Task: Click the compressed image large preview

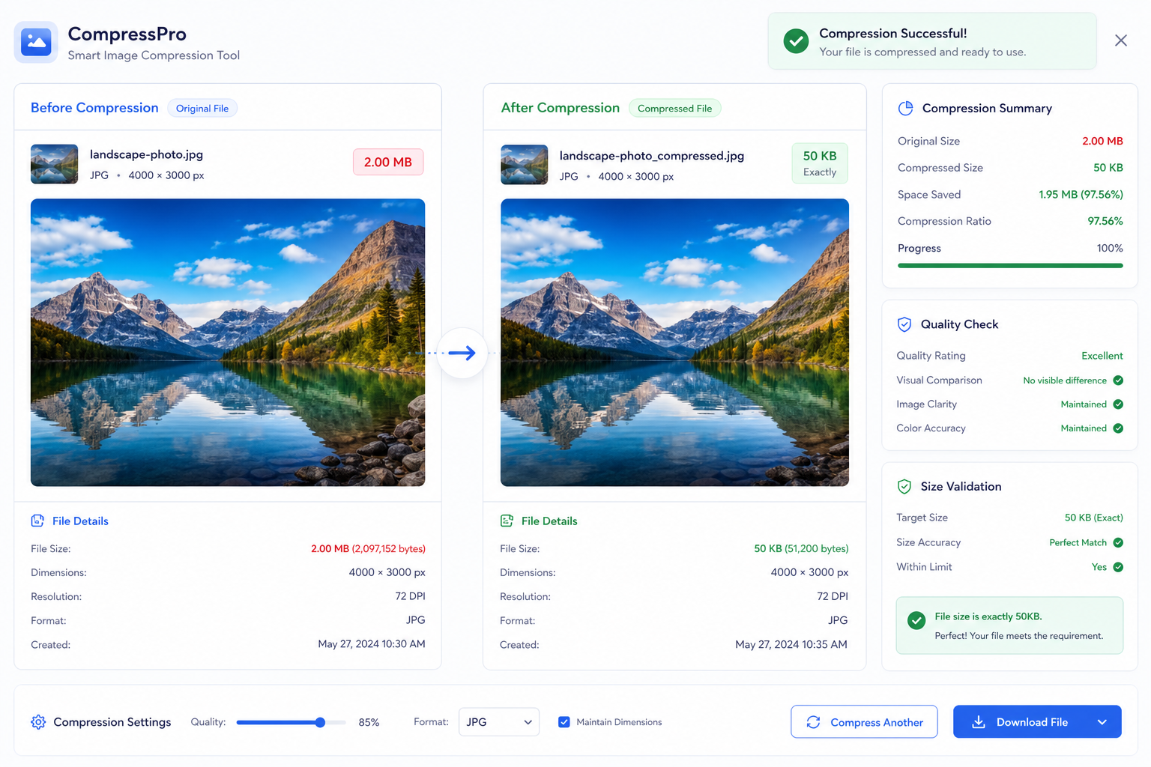Action: pyautogui.click(x=674, y=342)
